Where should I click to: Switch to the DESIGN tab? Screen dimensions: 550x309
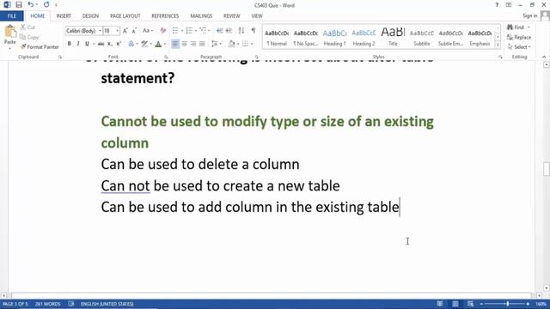[90, 15]
